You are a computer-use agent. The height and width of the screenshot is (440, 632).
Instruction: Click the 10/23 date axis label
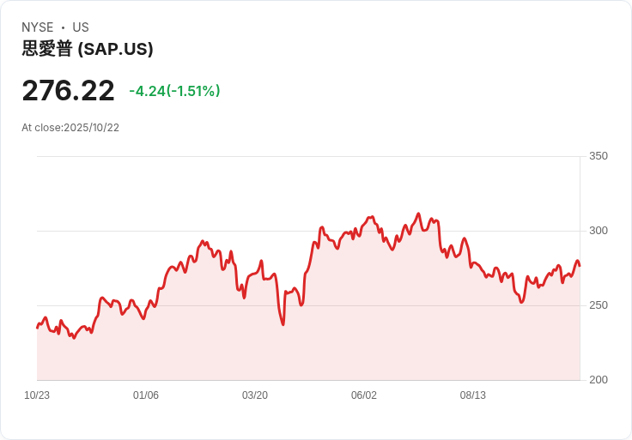[x=37, y=395]
